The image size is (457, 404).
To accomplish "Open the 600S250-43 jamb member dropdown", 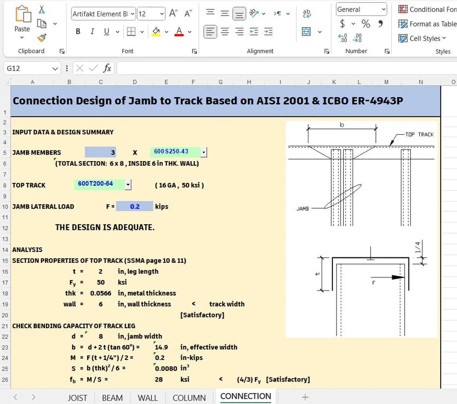I will pyautogui.click(x=204, y=152).
